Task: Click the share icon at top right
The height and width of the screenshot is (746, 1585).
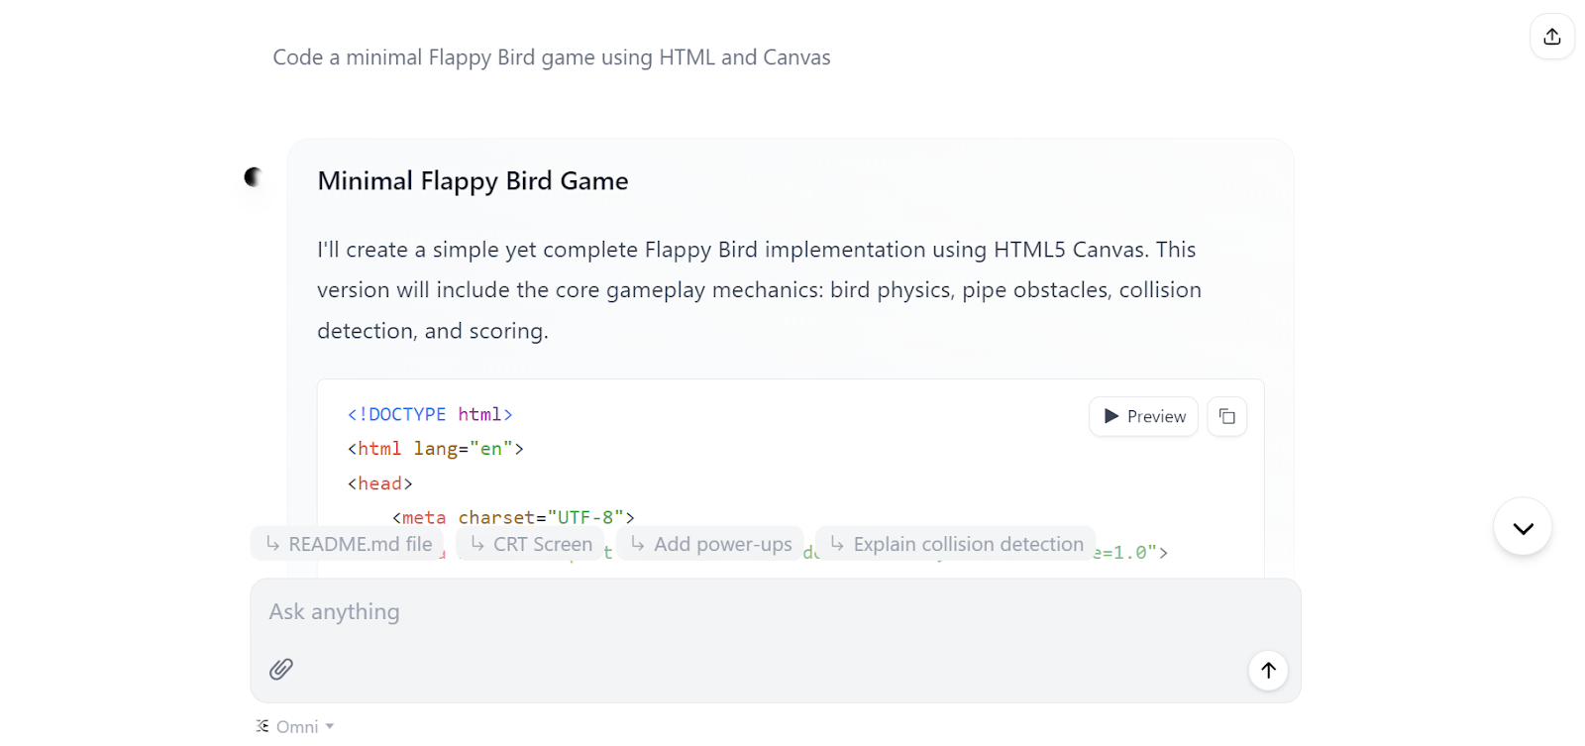Action: (1551, 37)
